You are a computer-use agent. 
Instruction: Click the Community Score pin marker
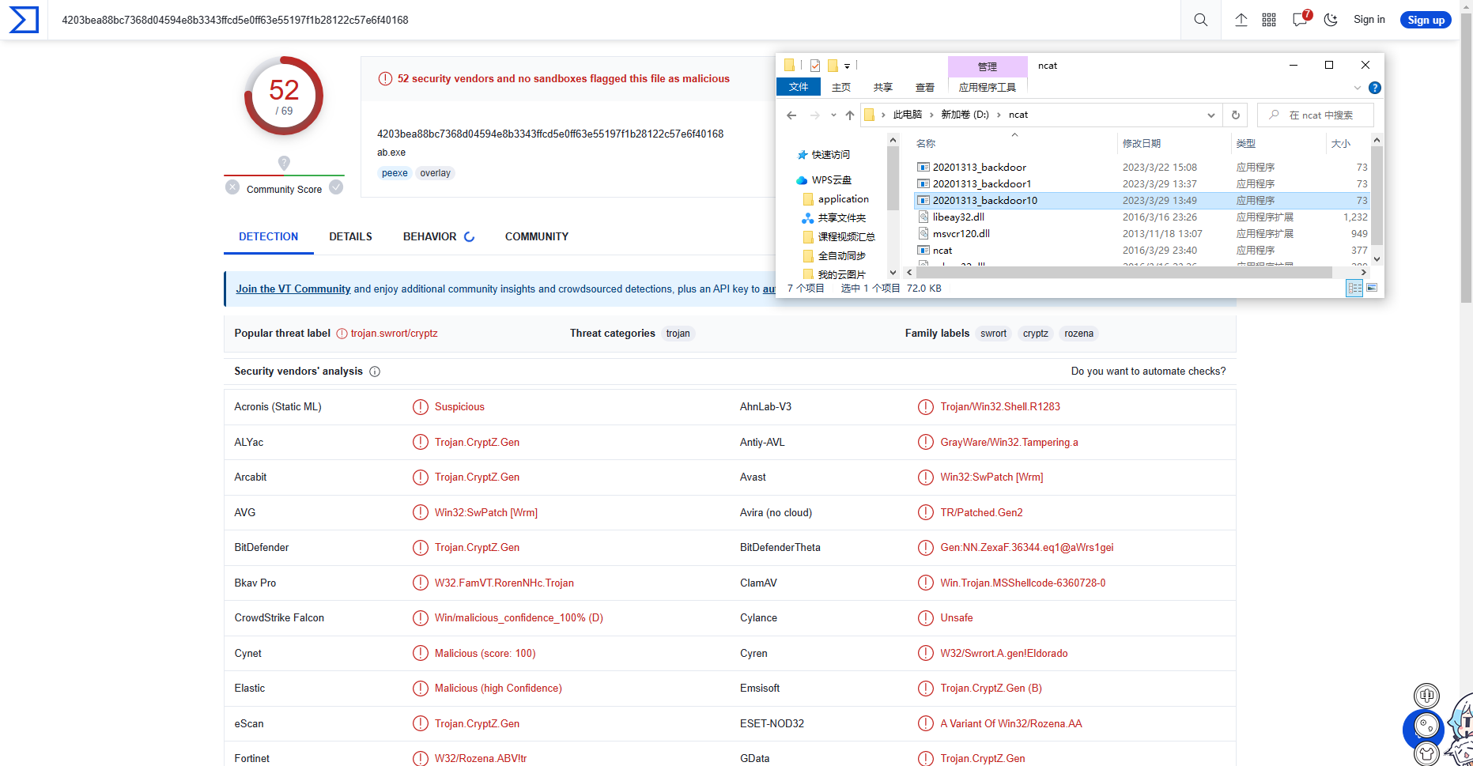[x=284, y=163]
